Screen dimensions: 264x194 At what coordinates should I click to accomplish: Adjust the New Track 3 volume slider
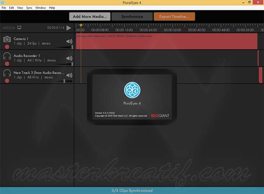pyautogui.click(x=65, y=81)
